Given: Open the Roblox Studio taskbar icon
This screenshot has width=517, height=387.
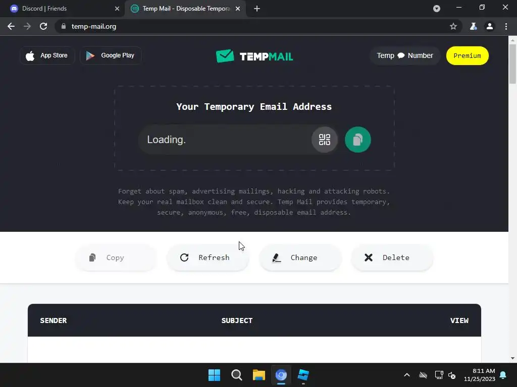Looking at the screenshot, I should tap(303, 375).
